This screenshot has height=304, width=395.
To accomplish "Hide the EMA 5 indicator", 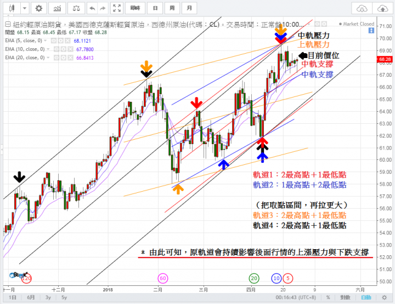I will [x=53, y=41].
